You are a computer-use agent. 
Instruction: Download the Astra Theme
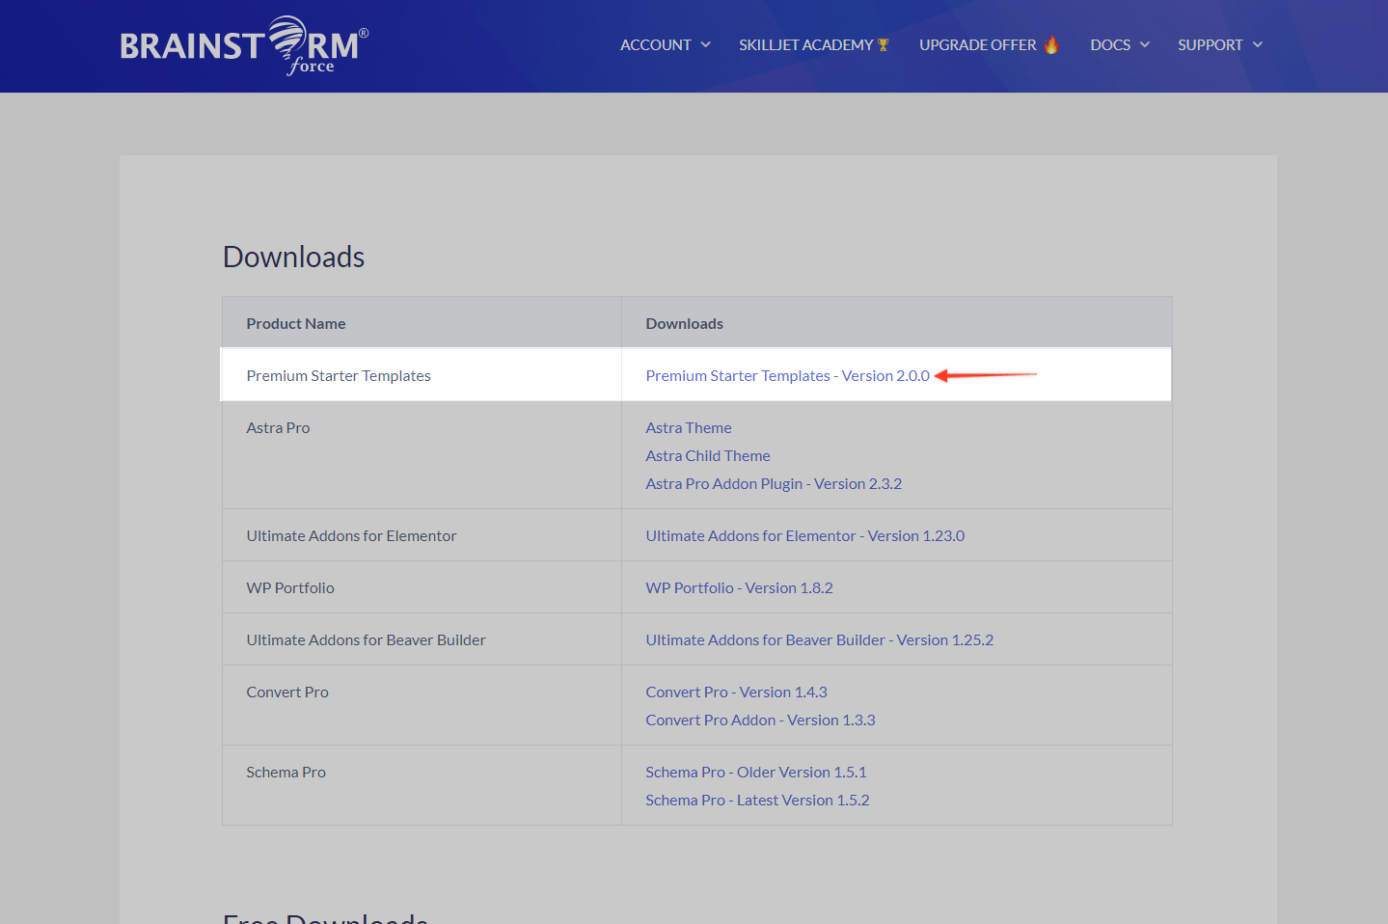689,427
